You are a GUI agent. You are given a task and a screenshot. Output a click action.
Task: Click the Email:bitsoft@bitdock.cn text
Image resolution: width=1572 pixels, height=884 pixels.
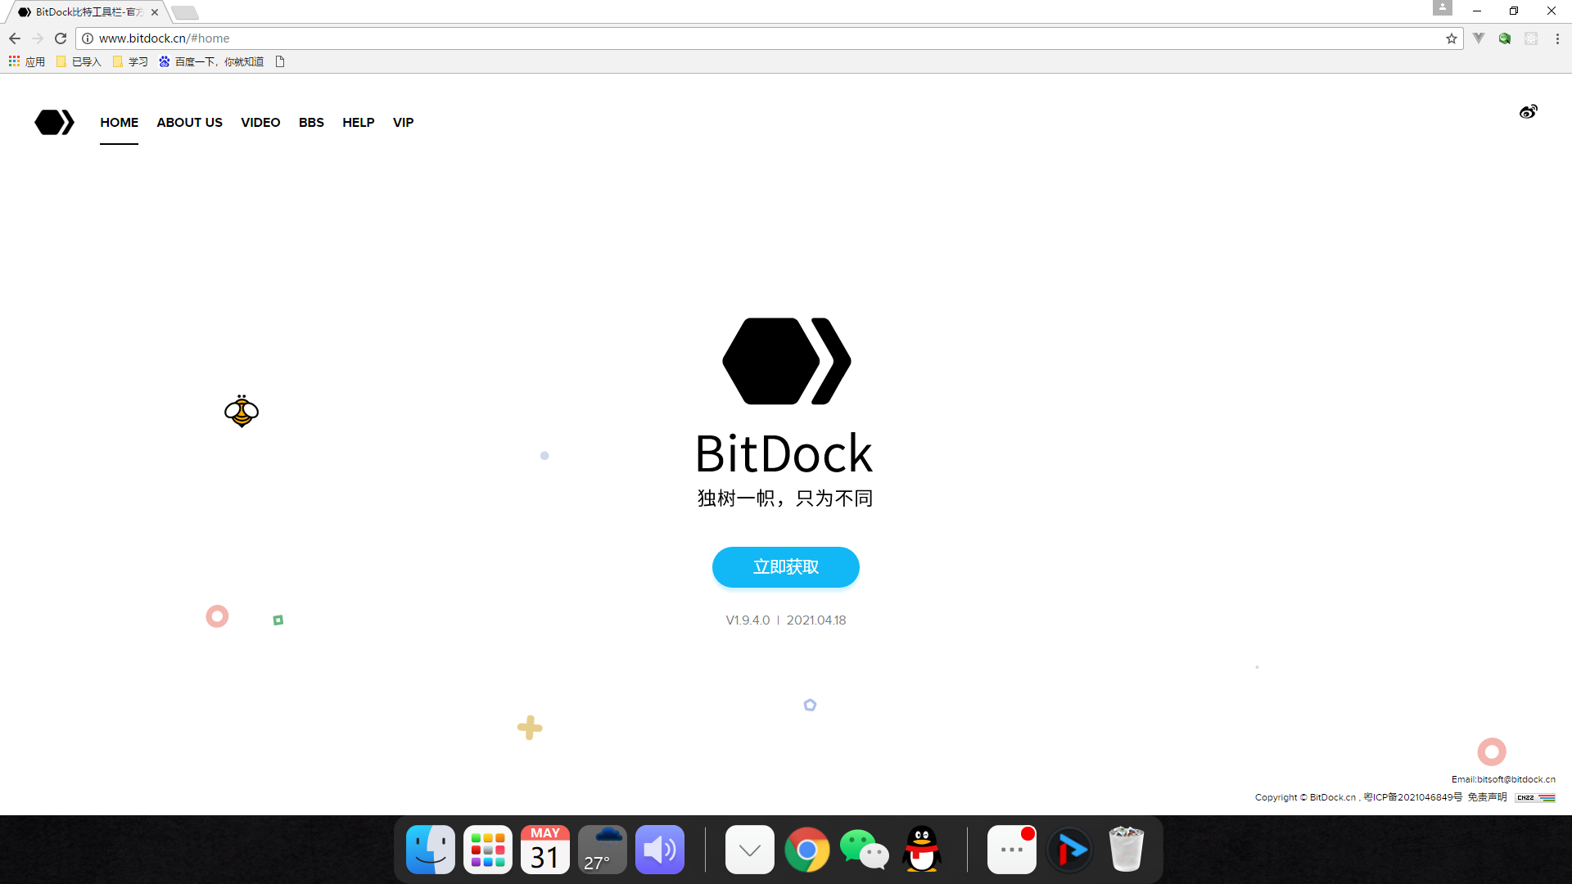pos(1503,779)
